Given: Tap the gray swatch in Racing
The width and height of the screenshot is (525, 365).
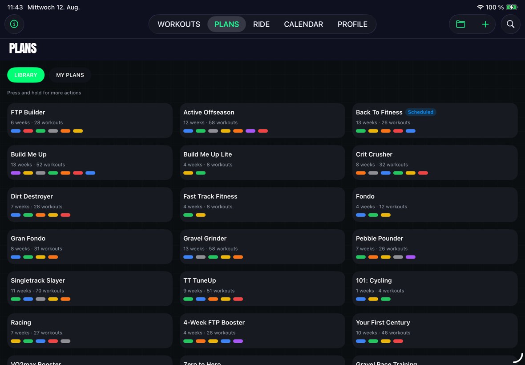Looking at the screenshot, I should [x=66, y=341].
